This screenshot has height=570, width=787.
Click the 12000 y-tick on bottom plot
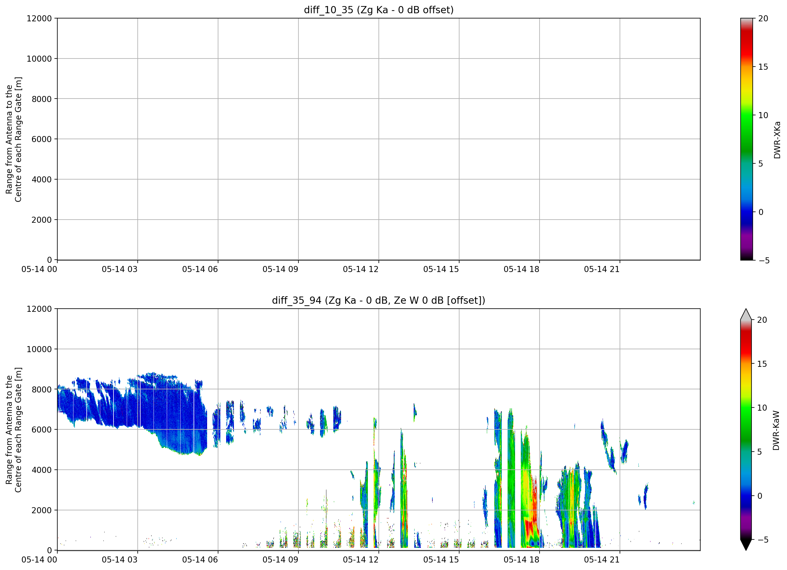pyautogui.click(x=39, y=309)
